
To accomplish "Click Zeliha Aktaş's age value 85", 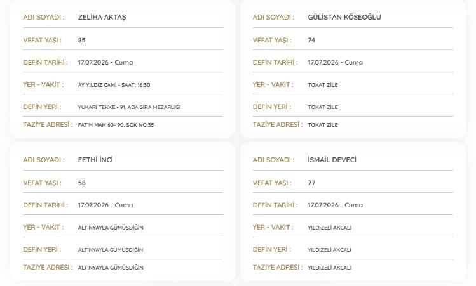I will (81, 41).
